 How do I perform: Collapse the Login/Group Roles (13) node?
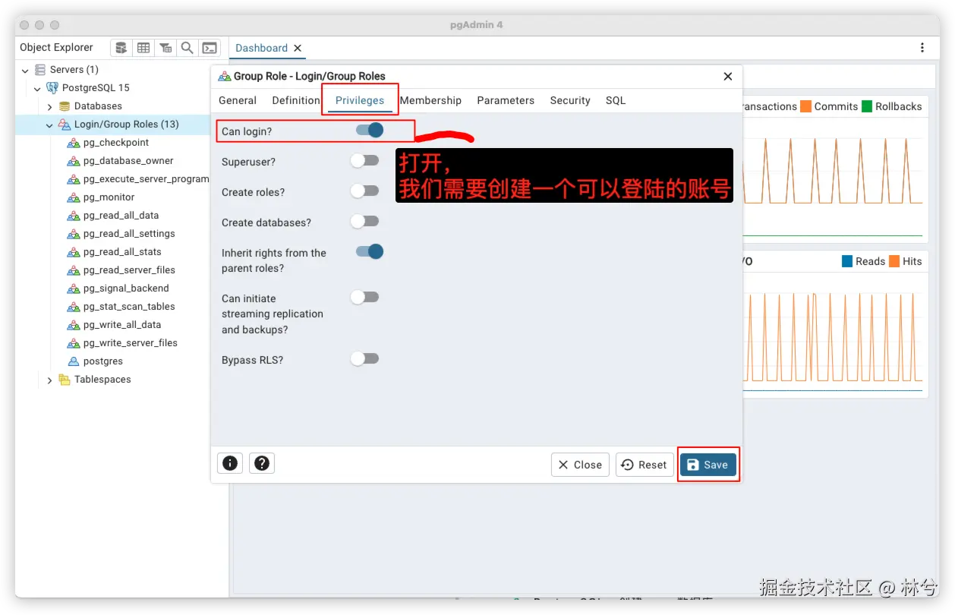click(x=49, y=125)
